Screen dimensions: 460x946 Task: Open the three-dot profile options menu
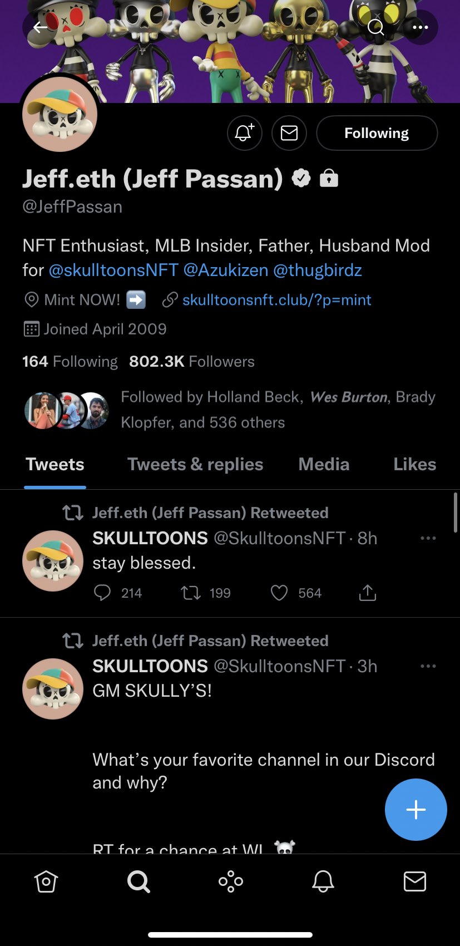pos(420,27)
